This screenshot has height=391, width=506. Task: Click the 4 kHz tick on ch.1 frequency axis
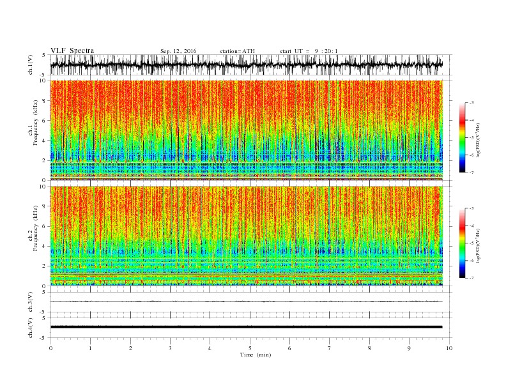(45, 141)
